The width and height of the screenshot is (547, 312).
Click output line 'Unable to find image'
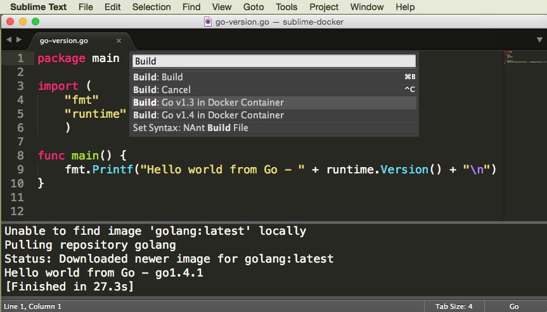click(x=155, y=231)
